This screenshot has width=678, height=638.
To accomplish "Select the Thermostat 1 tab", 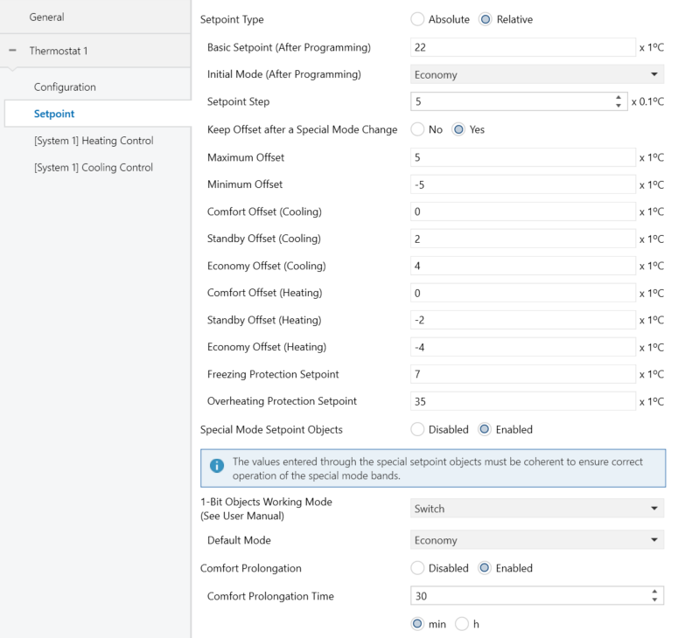I will tap(95, 51).
